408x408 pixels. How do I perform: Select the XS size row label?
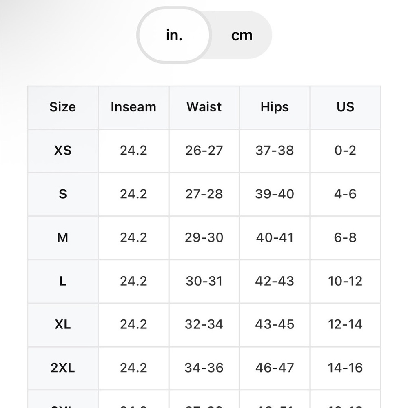click(x=63, y=151)
